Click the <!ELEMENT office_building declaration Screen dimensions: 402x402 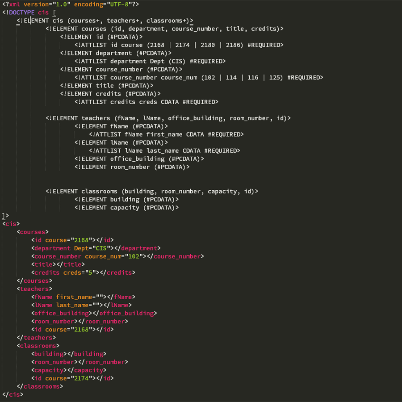coord(139,159)
